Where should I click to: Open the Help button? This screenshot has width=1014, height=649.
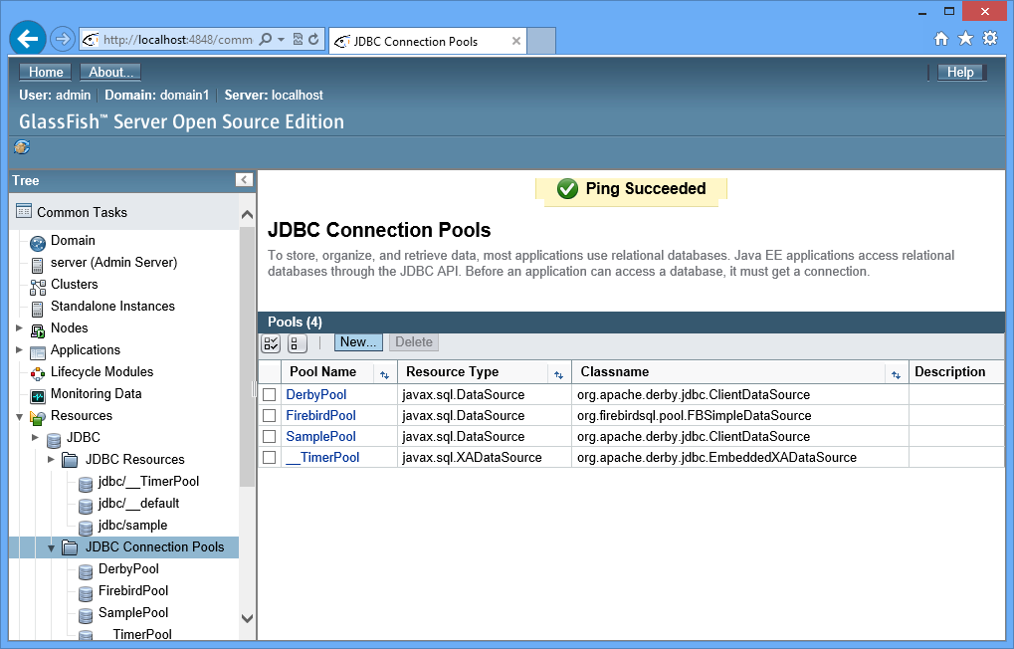coord(960,72)
